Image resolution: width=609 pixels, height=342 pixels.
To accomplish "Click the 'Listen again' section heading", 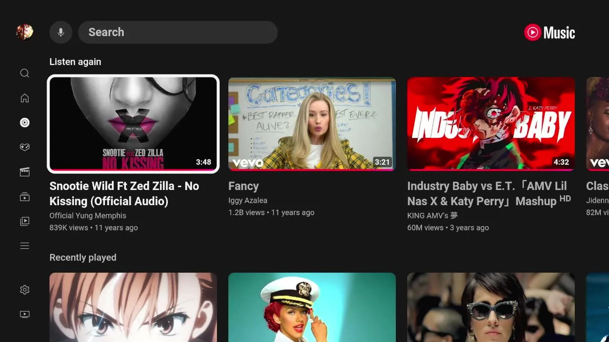I will coord(75,62).
